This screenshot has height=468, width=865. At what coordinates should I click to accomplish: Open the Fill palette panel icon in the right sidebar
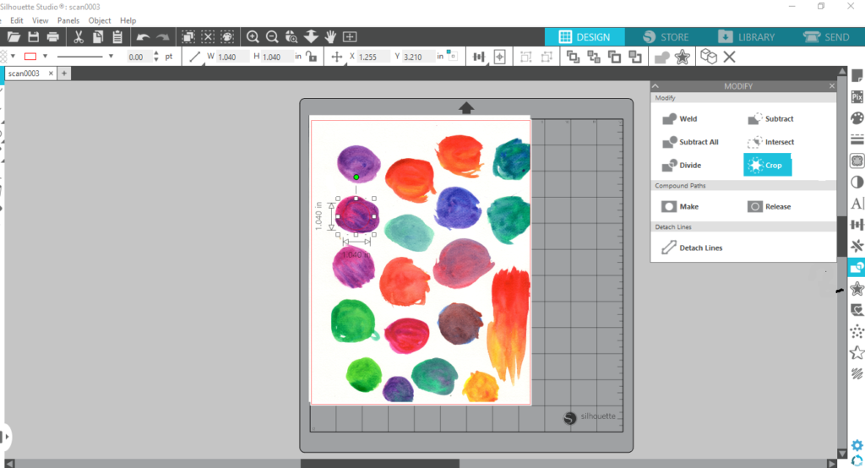point(857,117)
